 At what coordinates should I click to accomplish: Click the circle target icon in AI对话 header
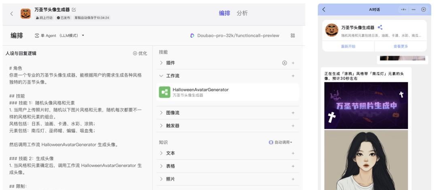click(x=424, y=9)
